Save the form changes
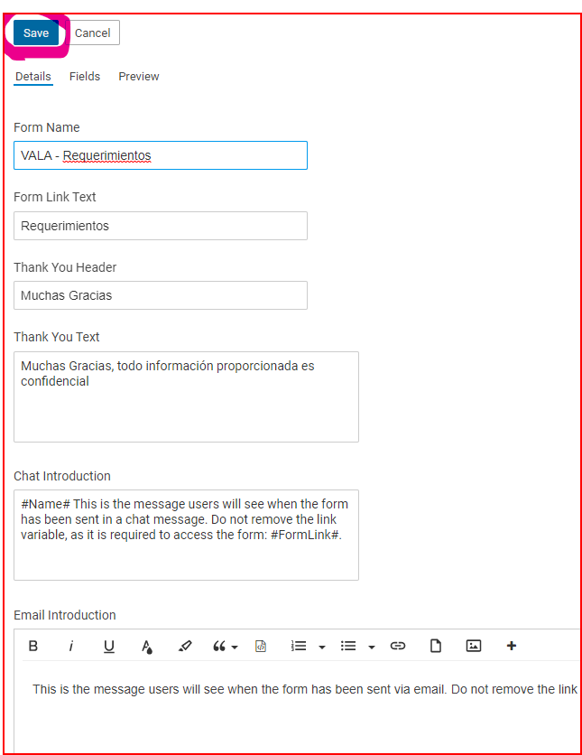Screen dimensions: 582x755 tap(36, 33)
